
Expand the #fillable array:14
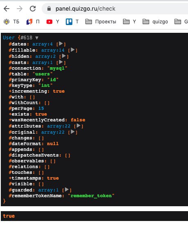[x=72, y=50]
